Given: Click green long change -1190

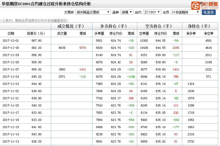Looking at the screenshot, I should click(x=131, y=77).
